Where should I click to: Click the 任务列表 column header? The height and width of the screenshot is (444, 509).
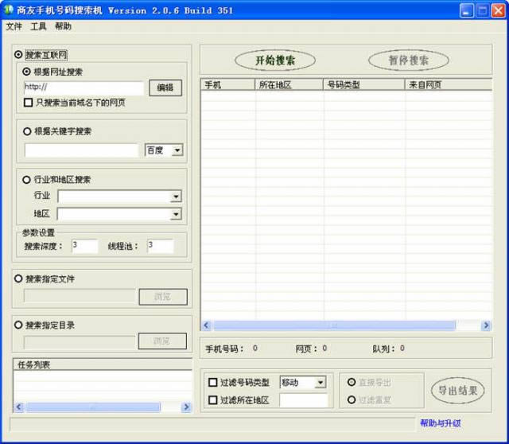(103, 364)
